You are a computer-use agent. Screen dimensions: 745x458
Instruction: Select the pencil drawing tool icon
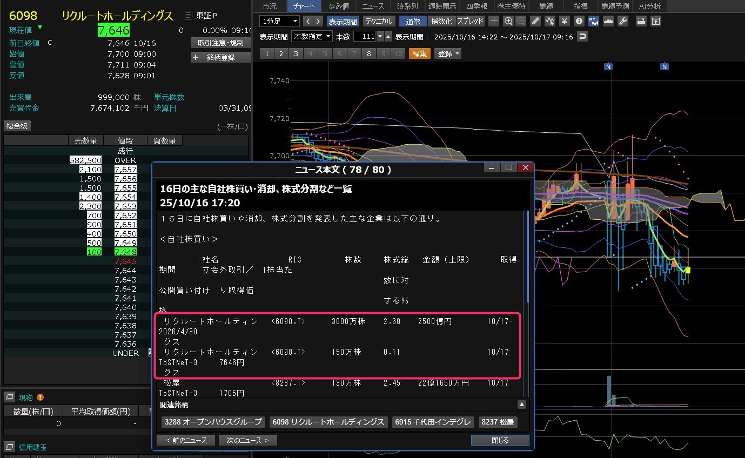click(x=535, y=22)
